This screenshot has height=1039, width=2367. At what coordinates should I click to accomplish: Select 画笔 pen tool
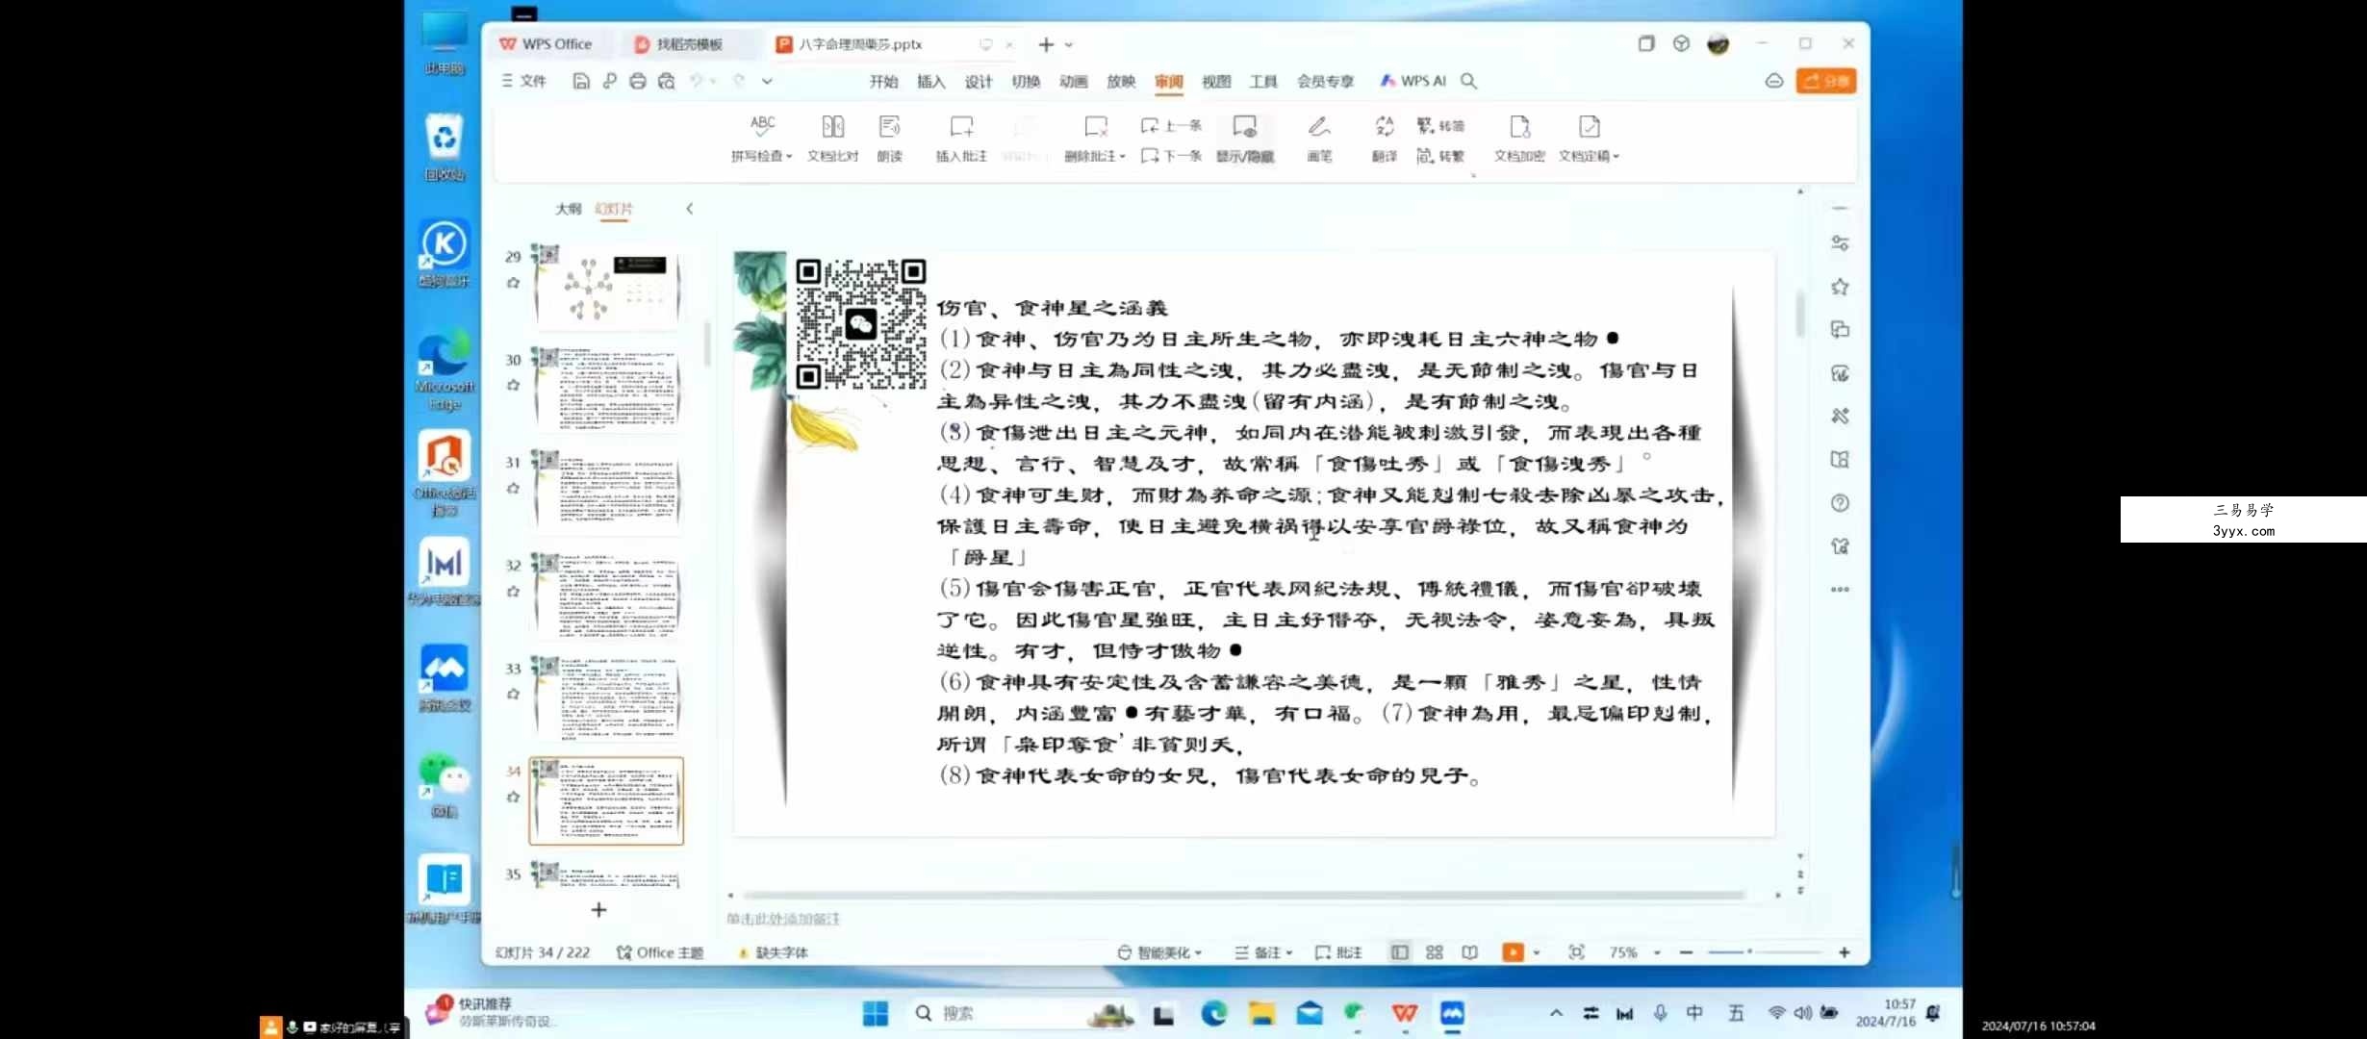point(1319,138)
